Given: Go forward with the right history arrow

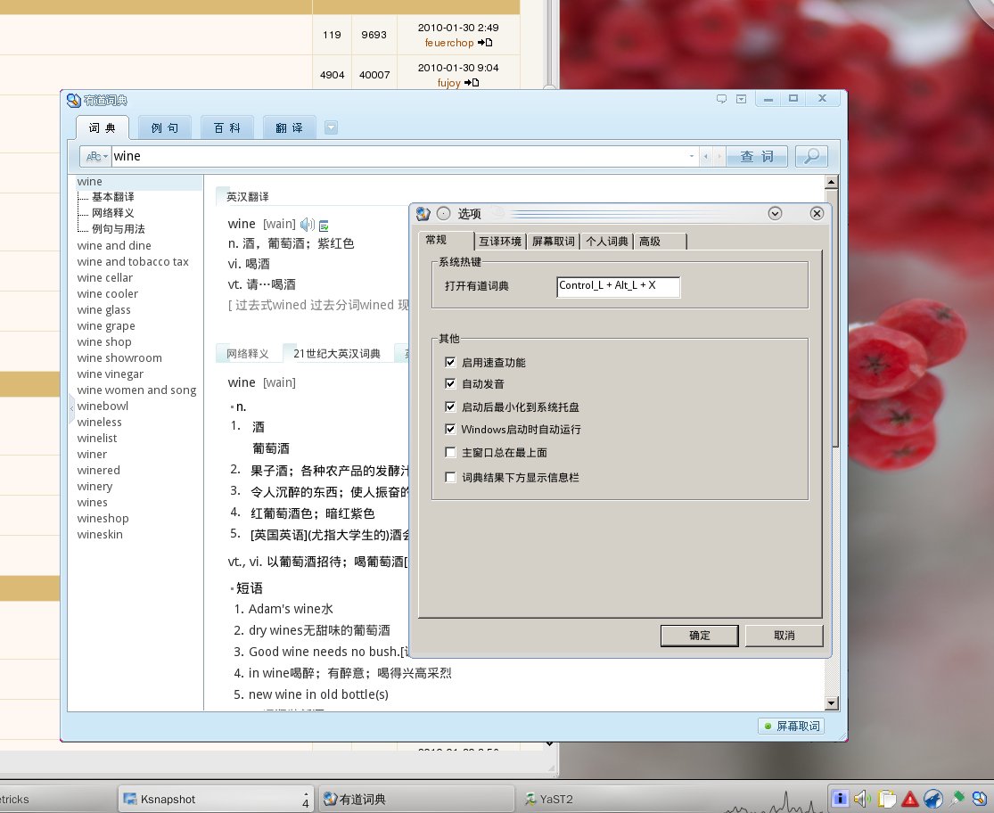Looking at the screenshot, I should click(719, 156).
